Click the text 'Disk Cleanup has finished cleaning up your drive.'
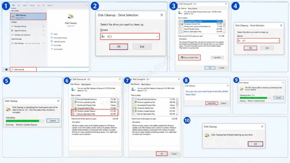The width and height of the screenshot is (290, 163). (x=232, y=135)
